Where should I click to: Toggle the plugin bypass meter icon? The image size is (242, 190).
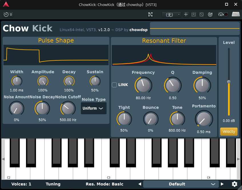[223, 15]
